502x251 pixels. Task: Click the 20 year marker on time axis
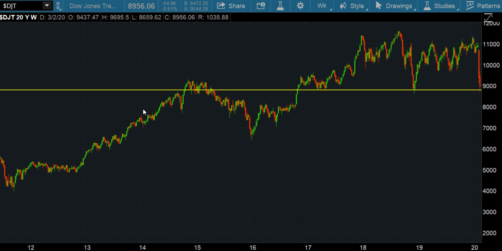[475, 248]
